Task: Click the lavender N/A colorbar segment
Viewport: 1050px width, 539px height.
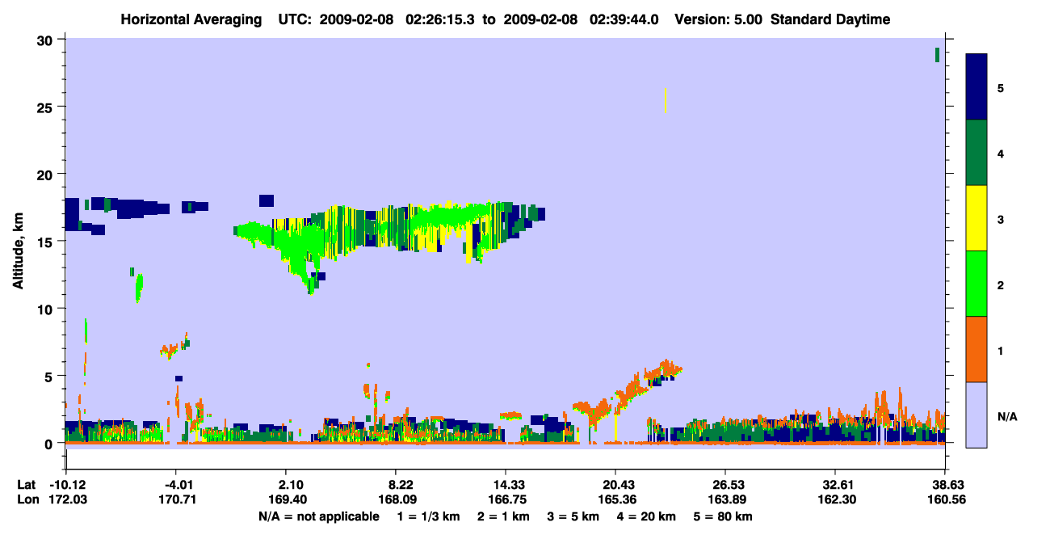Action: 976,415
